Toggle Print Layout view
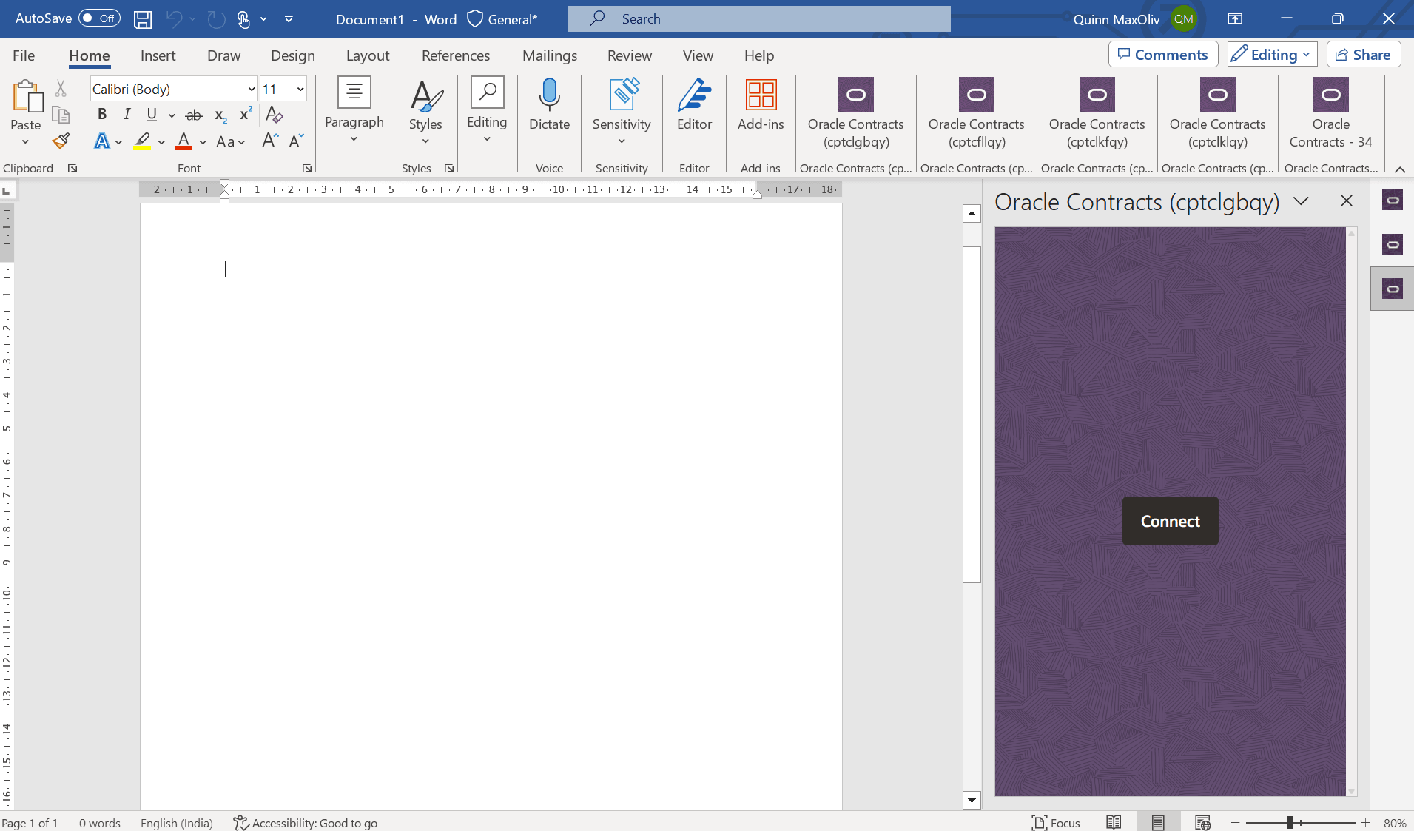 click(x=1158, y=822)
